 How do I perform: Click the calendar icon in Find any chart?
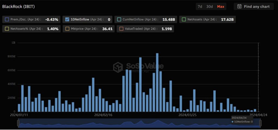[x=239, y=6]
